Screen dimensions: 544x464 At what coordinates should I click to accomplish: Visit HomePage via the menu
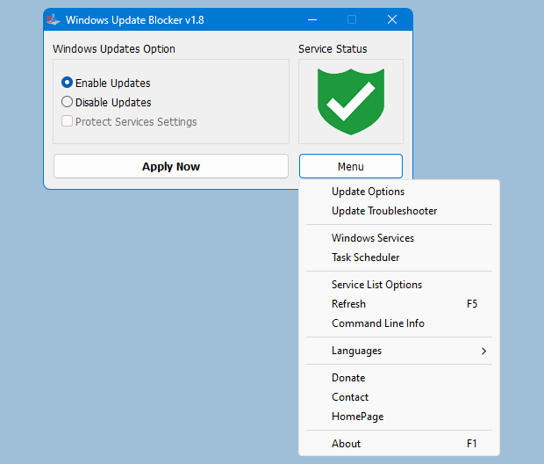coord(357,417)
